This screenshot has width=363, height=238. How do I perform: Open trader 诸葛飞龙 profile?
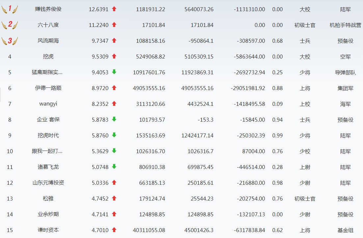pos(48,167)
